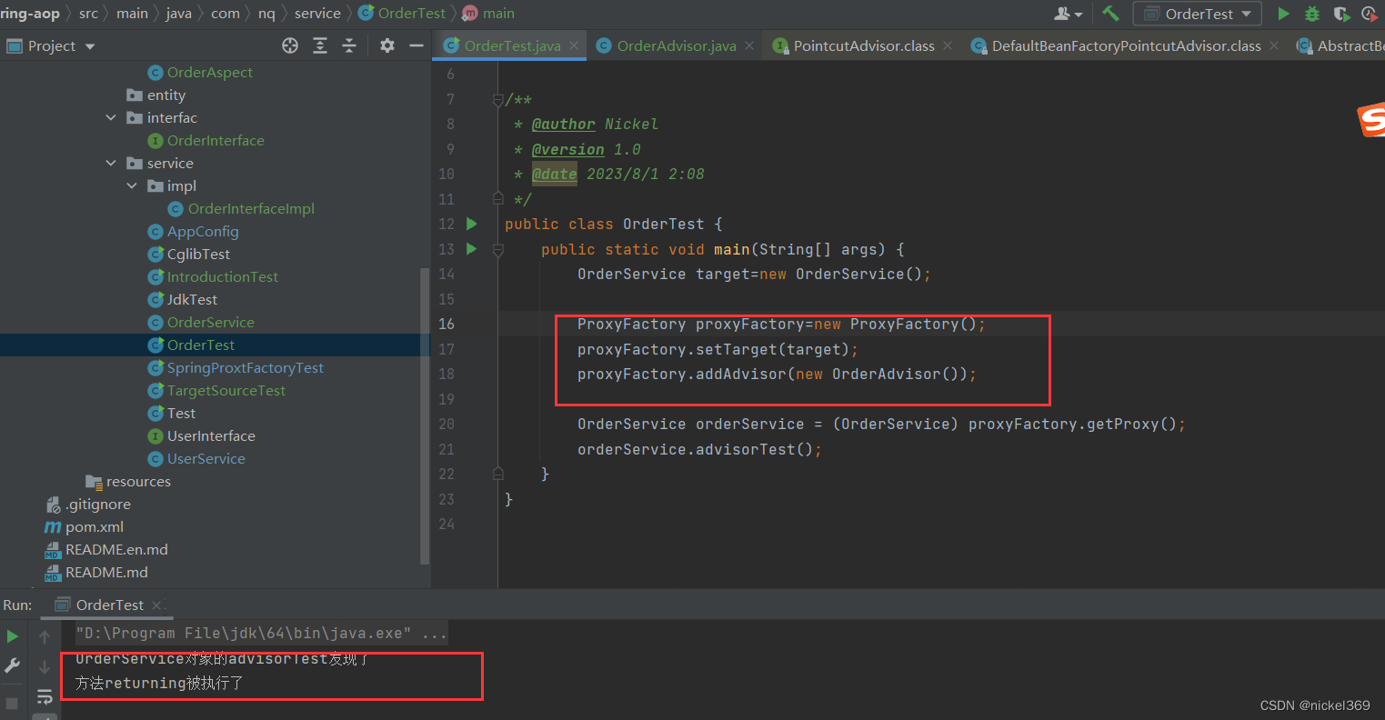Place cursor on line 16 ProxyFactory declaration

coord(781,324)
